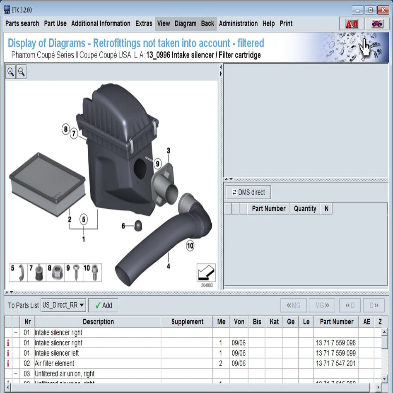Open the Diagram menu

186,23
